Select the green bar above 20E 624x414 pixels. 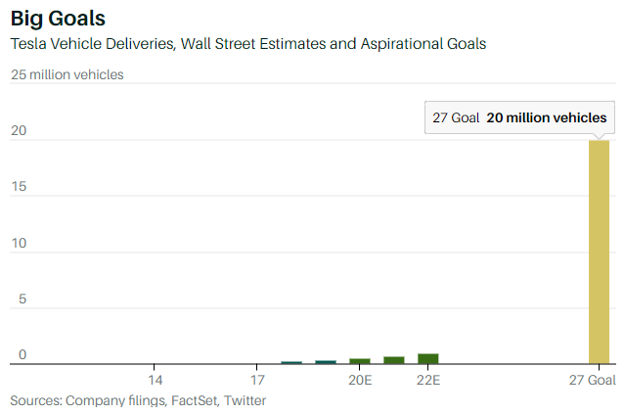tap(360, 360)
